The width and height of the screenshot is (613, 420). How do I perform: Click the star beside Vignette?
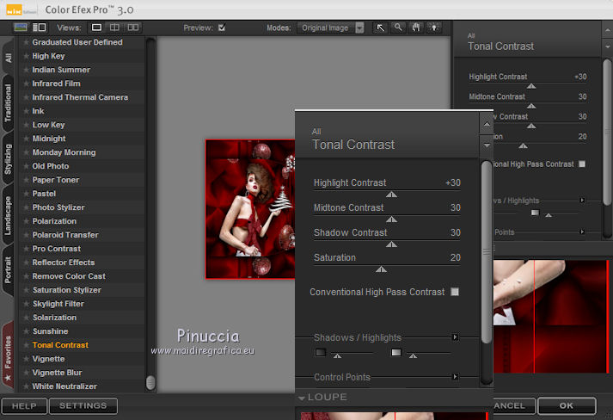[x=26, y=359]
